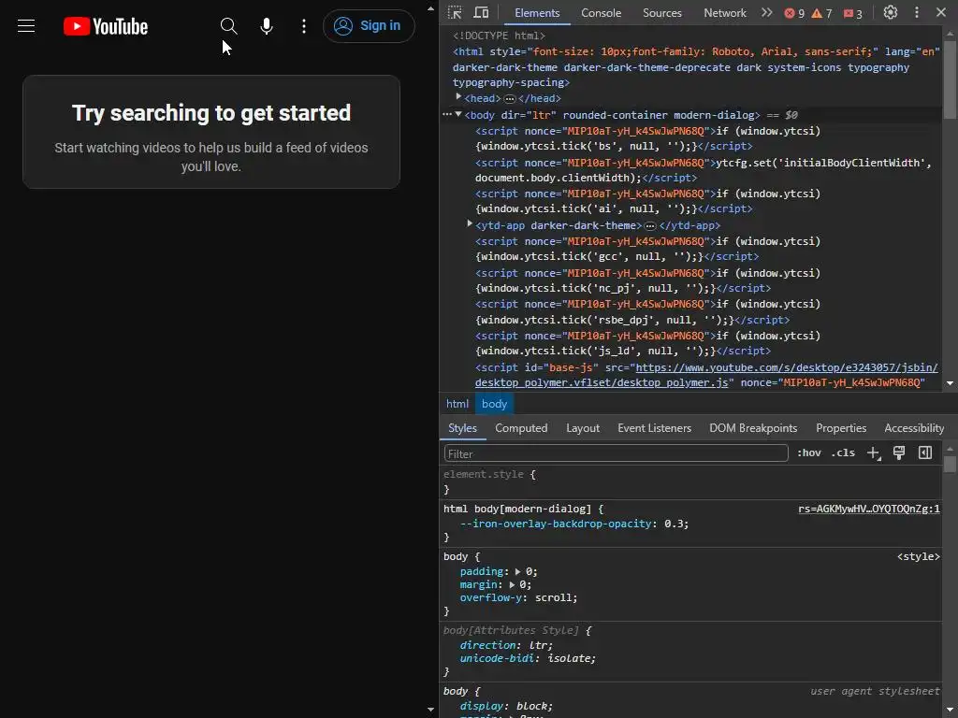The width and height of the screenshot is (958, 718).
Task: Expand the padding shorthand property
Action: pyautogui.click(x=517, y=571)
